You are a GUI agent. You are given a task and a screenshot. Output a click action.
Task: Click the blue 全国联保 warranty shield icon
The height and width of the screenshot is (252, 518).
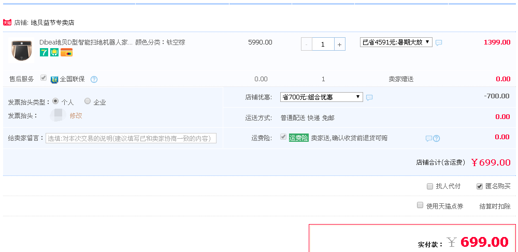(54, 79)
